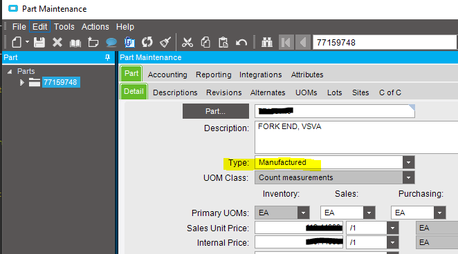Image resolution: width=458 pixels, height=254 pixels.
Task: Open the UOM Class dropdown
Action: [408, 177]
